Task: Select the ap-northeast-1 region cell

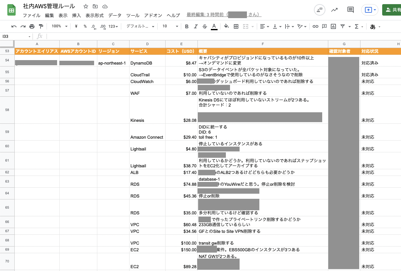Action: point(113,60)
